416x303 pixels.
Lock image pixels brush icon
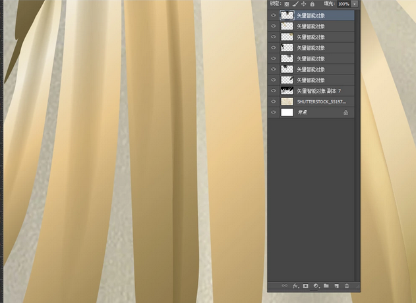coord(295,4)
